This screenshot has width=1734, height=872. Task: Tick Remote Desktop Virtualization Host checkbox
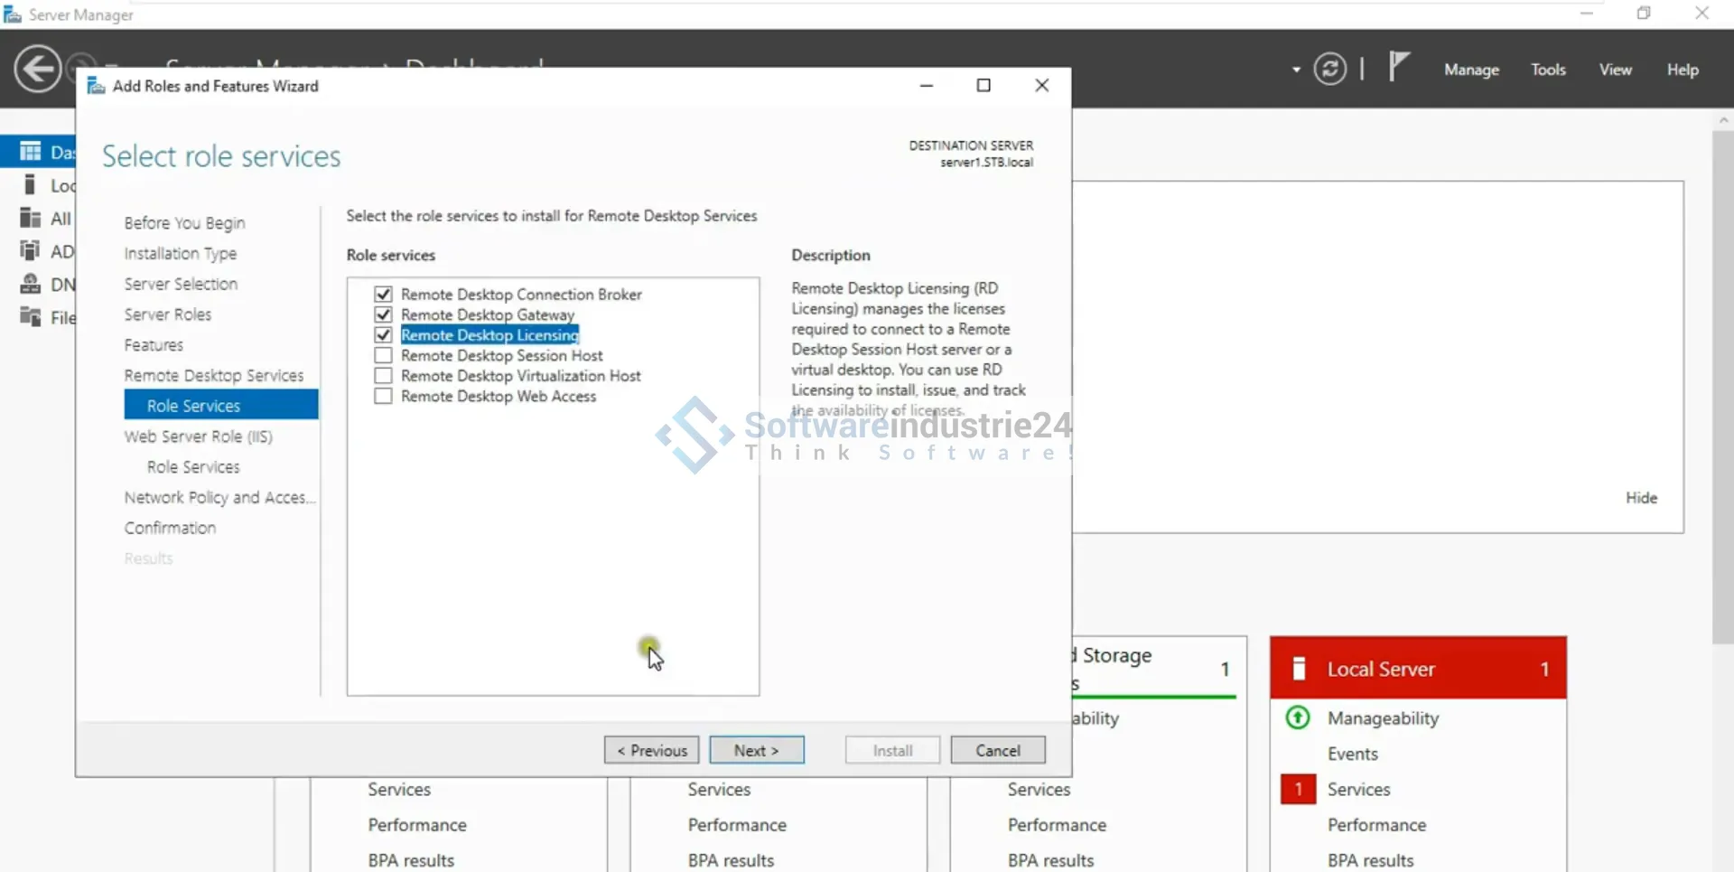383,376
